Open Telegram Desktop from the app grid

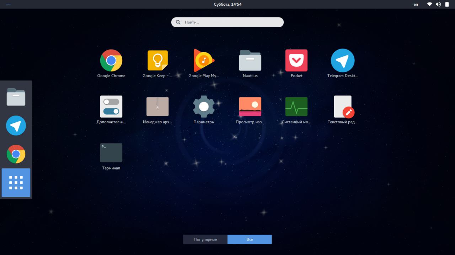pyautogui.click(x=343, y=61)
